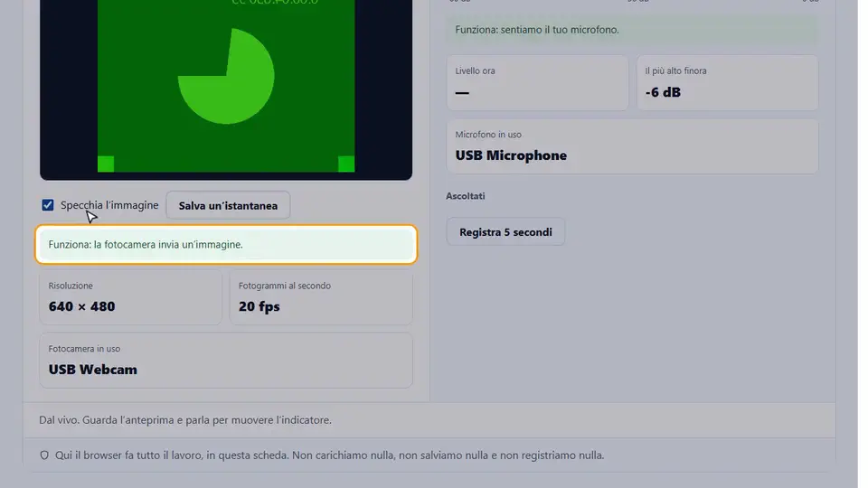Image resolution: width=868 pixels, height=488 pixels.
Task: Click the 20 fps value
Action: pos(259,306)
